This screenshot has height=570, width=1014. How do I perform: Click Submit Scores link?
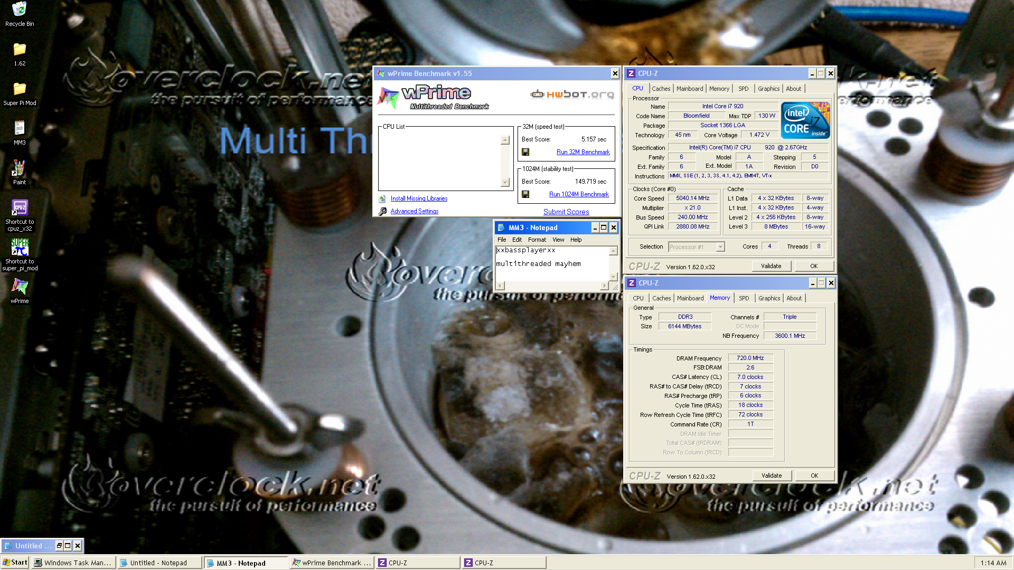pyautogui.click(x=566, y=212)
